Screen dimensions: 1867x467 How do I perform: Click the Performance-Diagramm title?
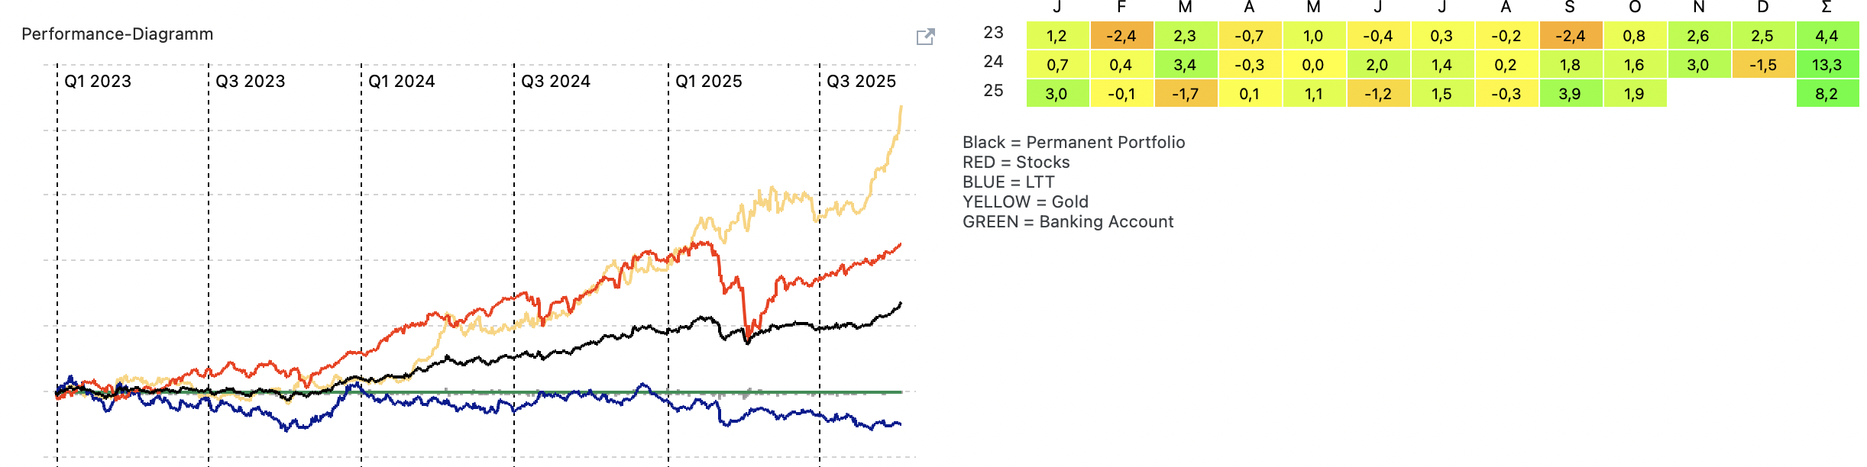click(118, 34)
